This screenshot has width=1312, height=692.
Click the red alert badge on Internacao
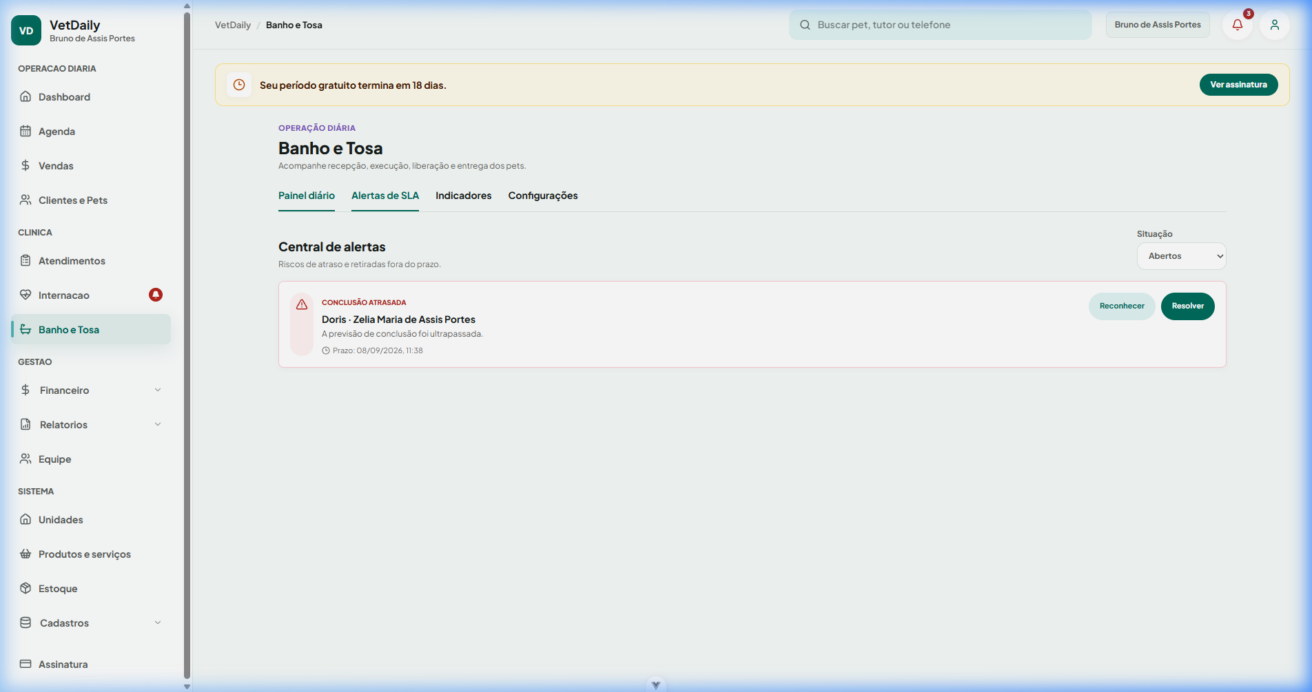pyautogui.click(x=156, y=295)
